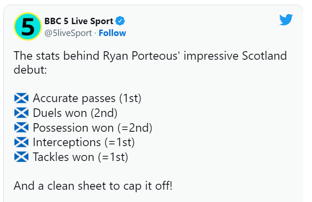The image size is (312, 202).
Task: Click Scotland flag beside Possession won
Action: (22, 127)
